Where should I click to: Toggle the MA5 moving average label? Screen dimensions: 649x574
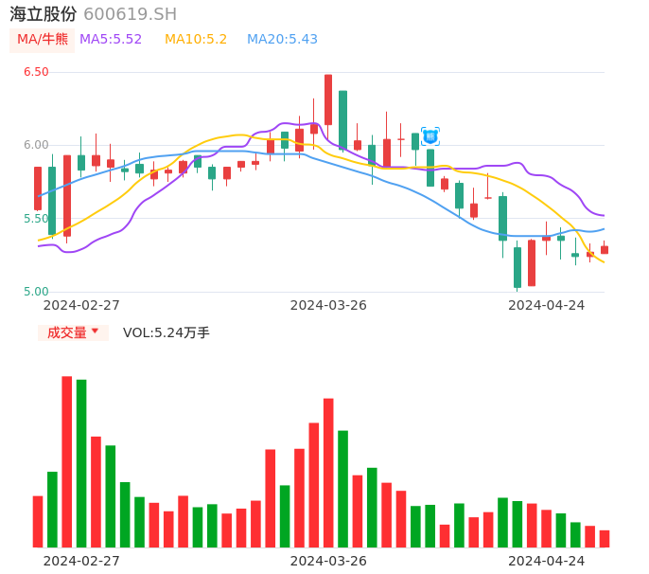[x=111, y=40]
